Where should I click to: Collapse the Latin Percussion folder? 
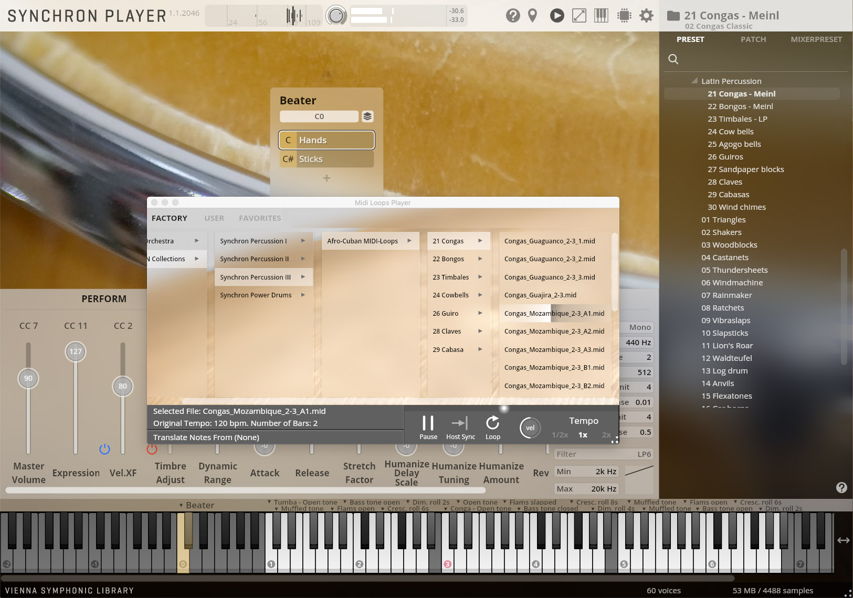click(694, 81)
